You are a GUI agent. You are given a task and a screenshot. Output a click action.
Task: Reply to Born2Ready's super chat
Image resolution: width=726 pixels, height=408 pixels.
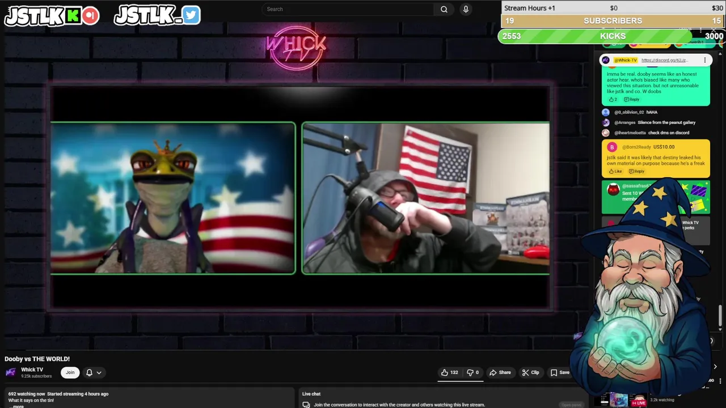636,171
